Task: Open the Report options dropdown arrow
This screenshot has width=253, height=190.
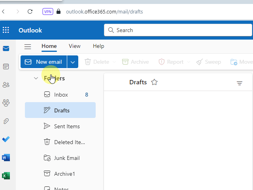Action: tap(189, 62)
